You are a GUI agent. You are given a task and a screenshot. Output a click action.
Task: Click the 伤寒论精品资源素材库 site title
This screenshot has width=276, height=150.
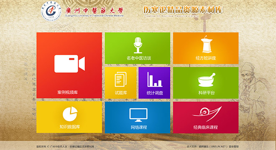click(183, 10)
